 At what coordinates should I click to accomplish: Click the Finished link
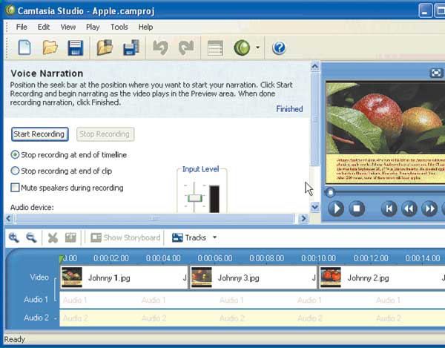[x=289, y=109]
